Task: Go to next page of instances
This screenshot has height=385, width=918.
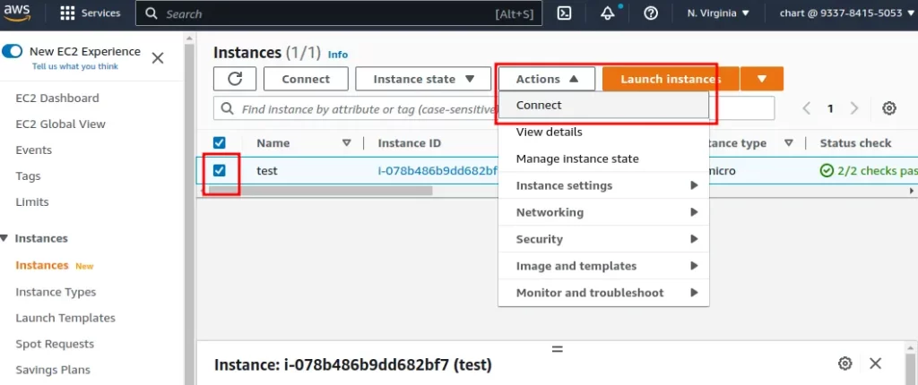Action: pyautogui.click(x=853, y=108)
